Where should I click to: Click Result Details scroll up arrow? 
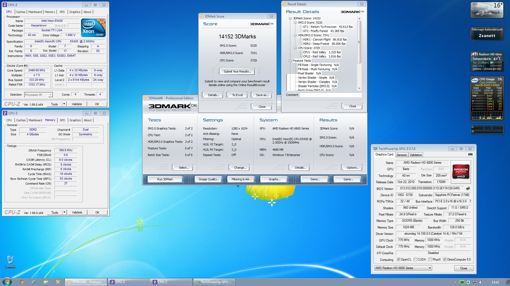[359, 19]
